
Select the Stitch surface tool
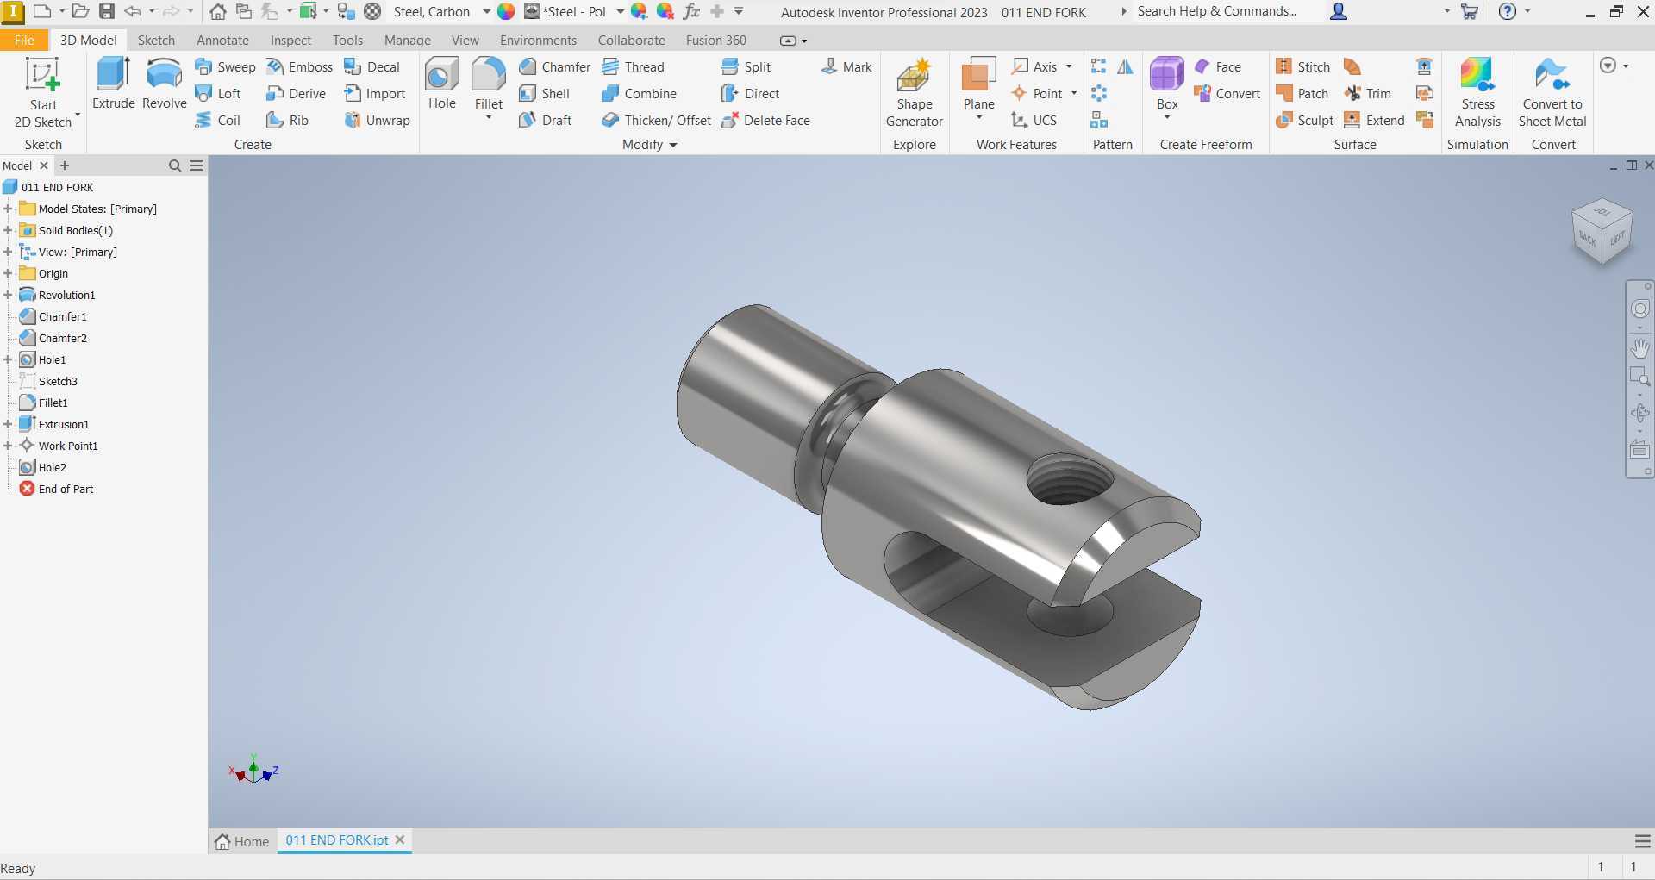[1302, 66]
